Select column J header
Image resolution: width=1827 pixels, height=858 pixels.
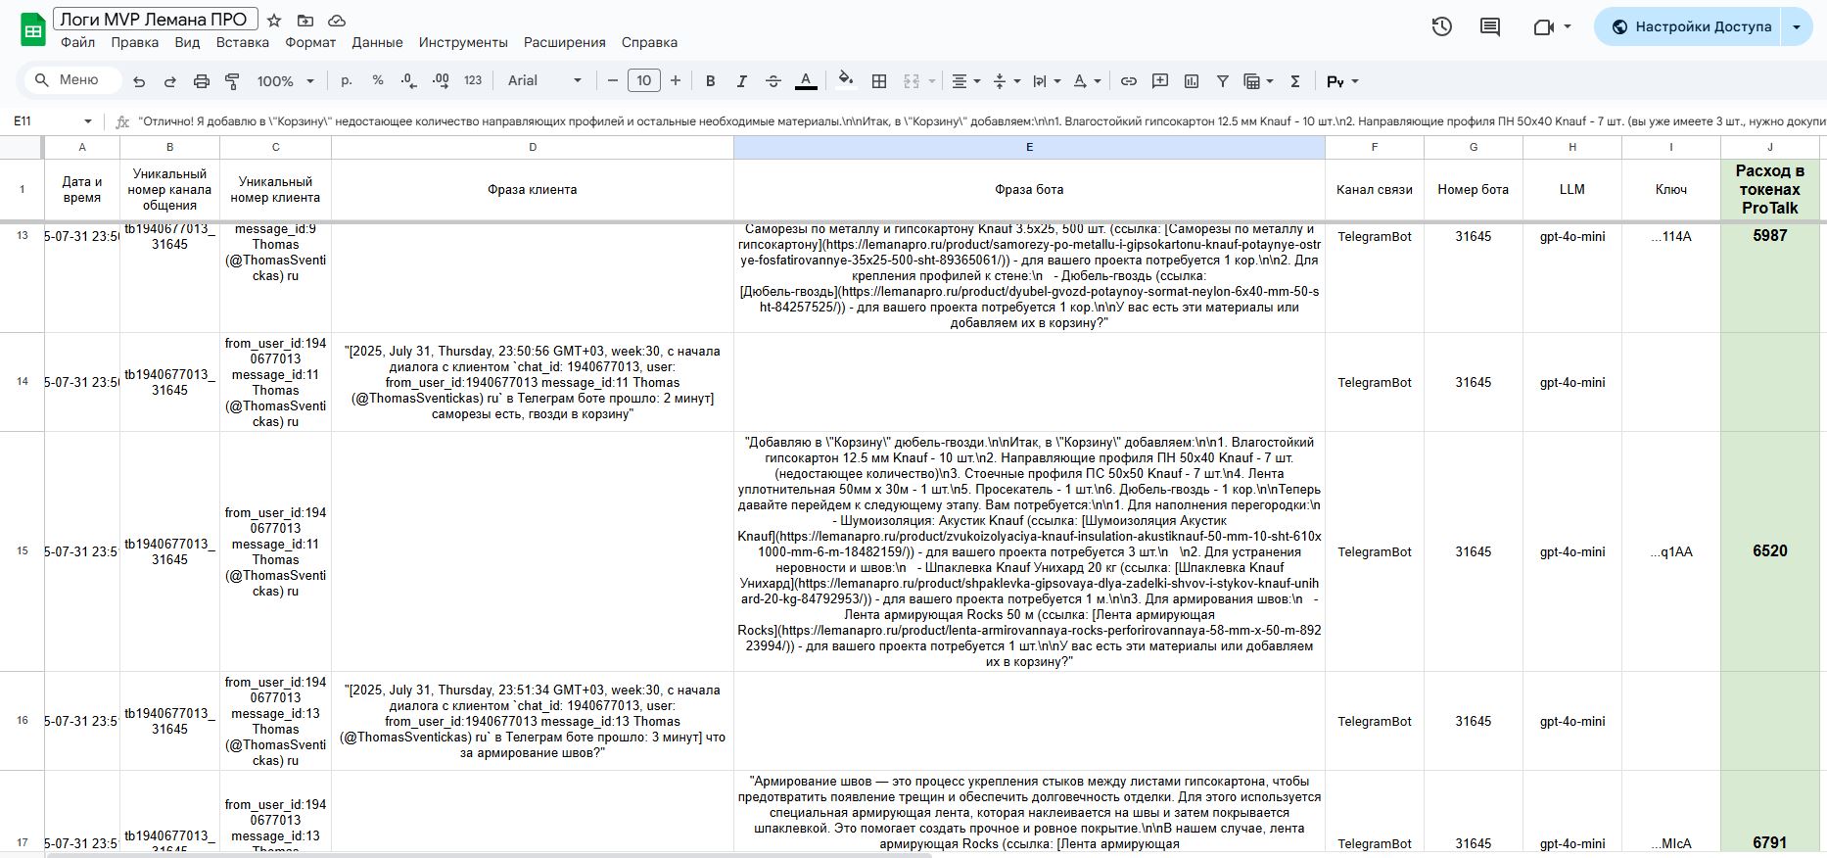point(1769,147)
